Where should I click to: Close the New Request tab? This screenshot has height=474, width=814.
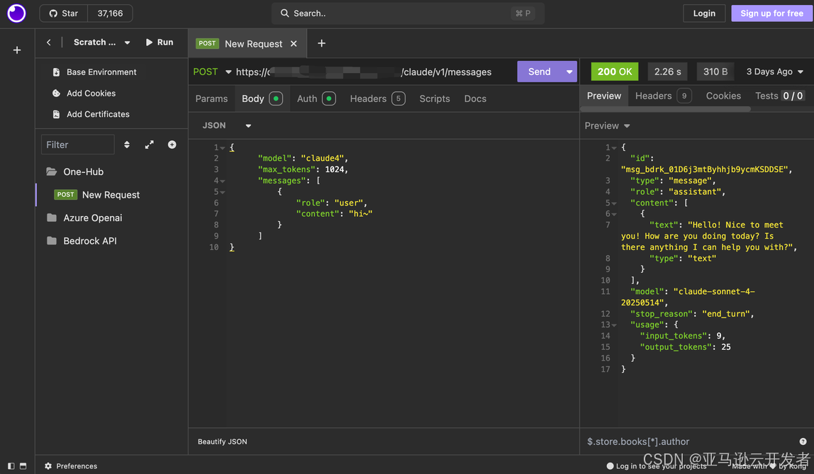tap(294, 43)
